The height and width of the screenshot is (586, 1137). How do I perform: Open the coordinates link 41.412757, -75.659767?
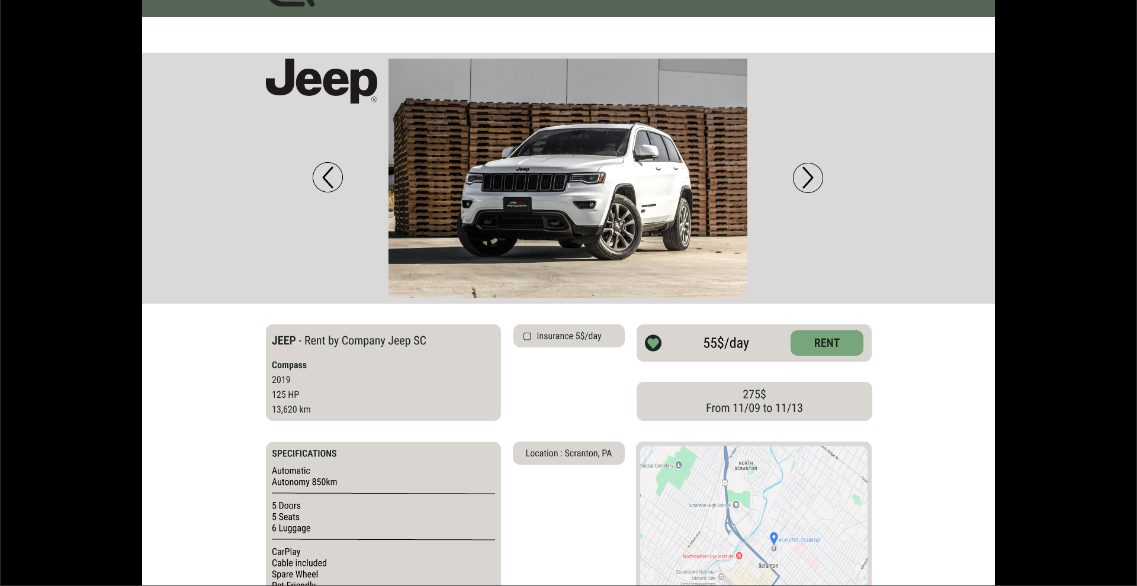pos(799,540)
